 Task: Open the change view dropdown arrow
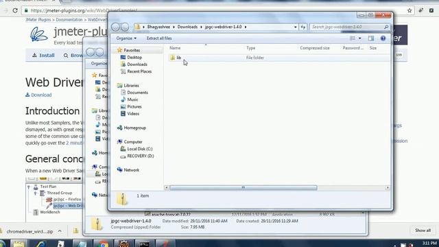tap(359, 38)
